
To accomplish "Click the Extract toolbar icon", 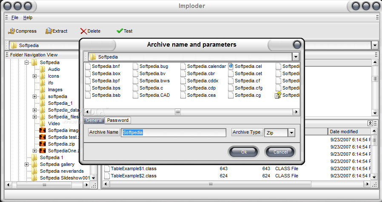I will 48,31.
